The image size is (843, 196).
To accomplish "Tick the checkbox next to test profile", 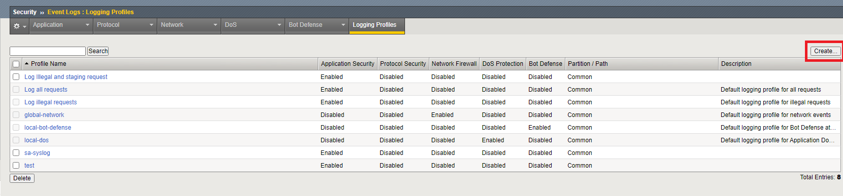I will 16,165.
